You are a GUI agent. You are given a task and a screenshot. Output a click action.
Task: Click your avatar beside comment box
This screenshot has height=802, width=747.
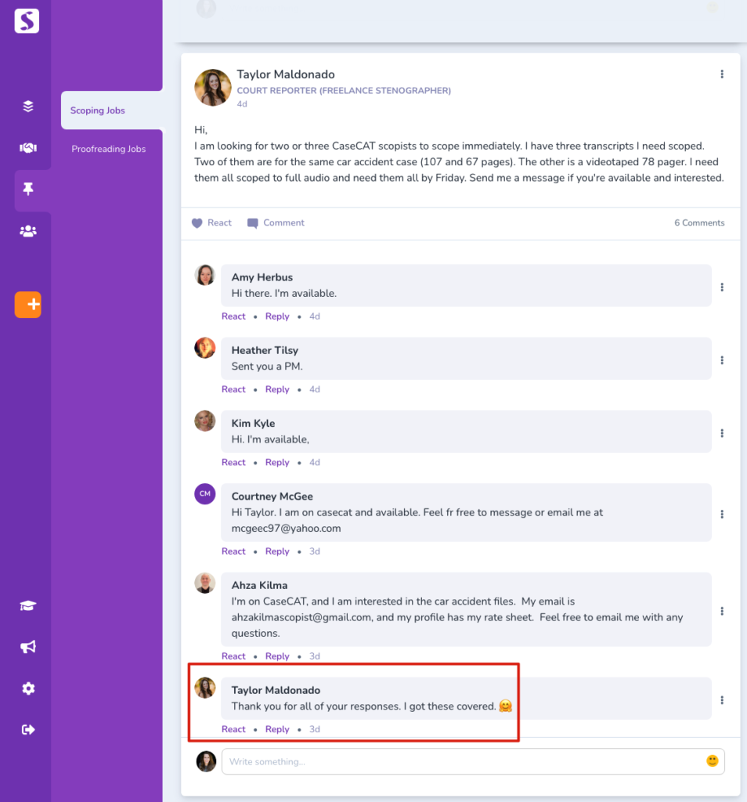(206, 761)
